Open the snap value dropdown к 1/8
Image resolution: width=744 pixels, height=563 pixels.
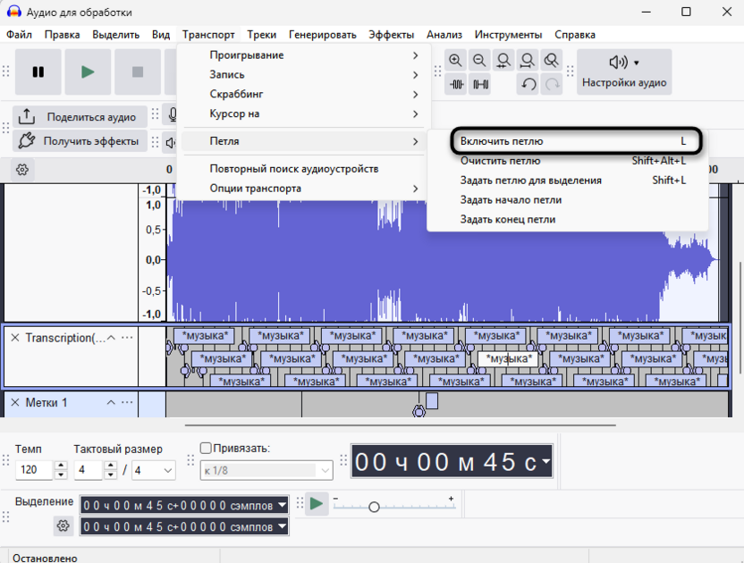click(266, 471)
